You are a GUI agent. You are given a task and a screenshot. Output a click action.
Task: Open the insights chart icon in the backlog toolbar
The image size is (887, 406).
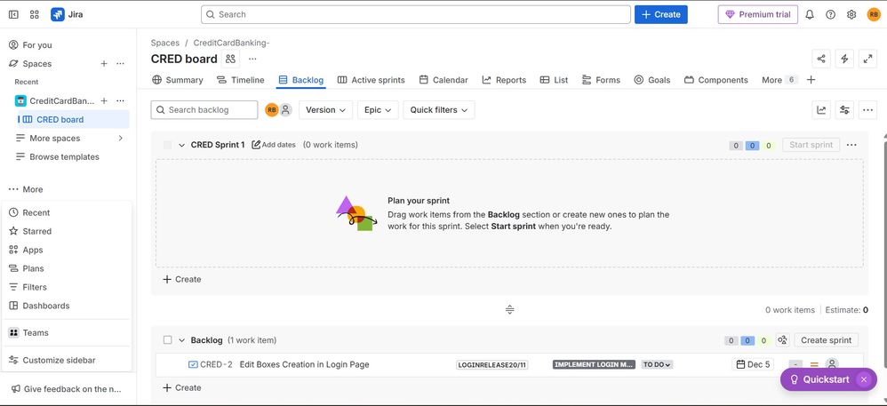coord(821,110)
